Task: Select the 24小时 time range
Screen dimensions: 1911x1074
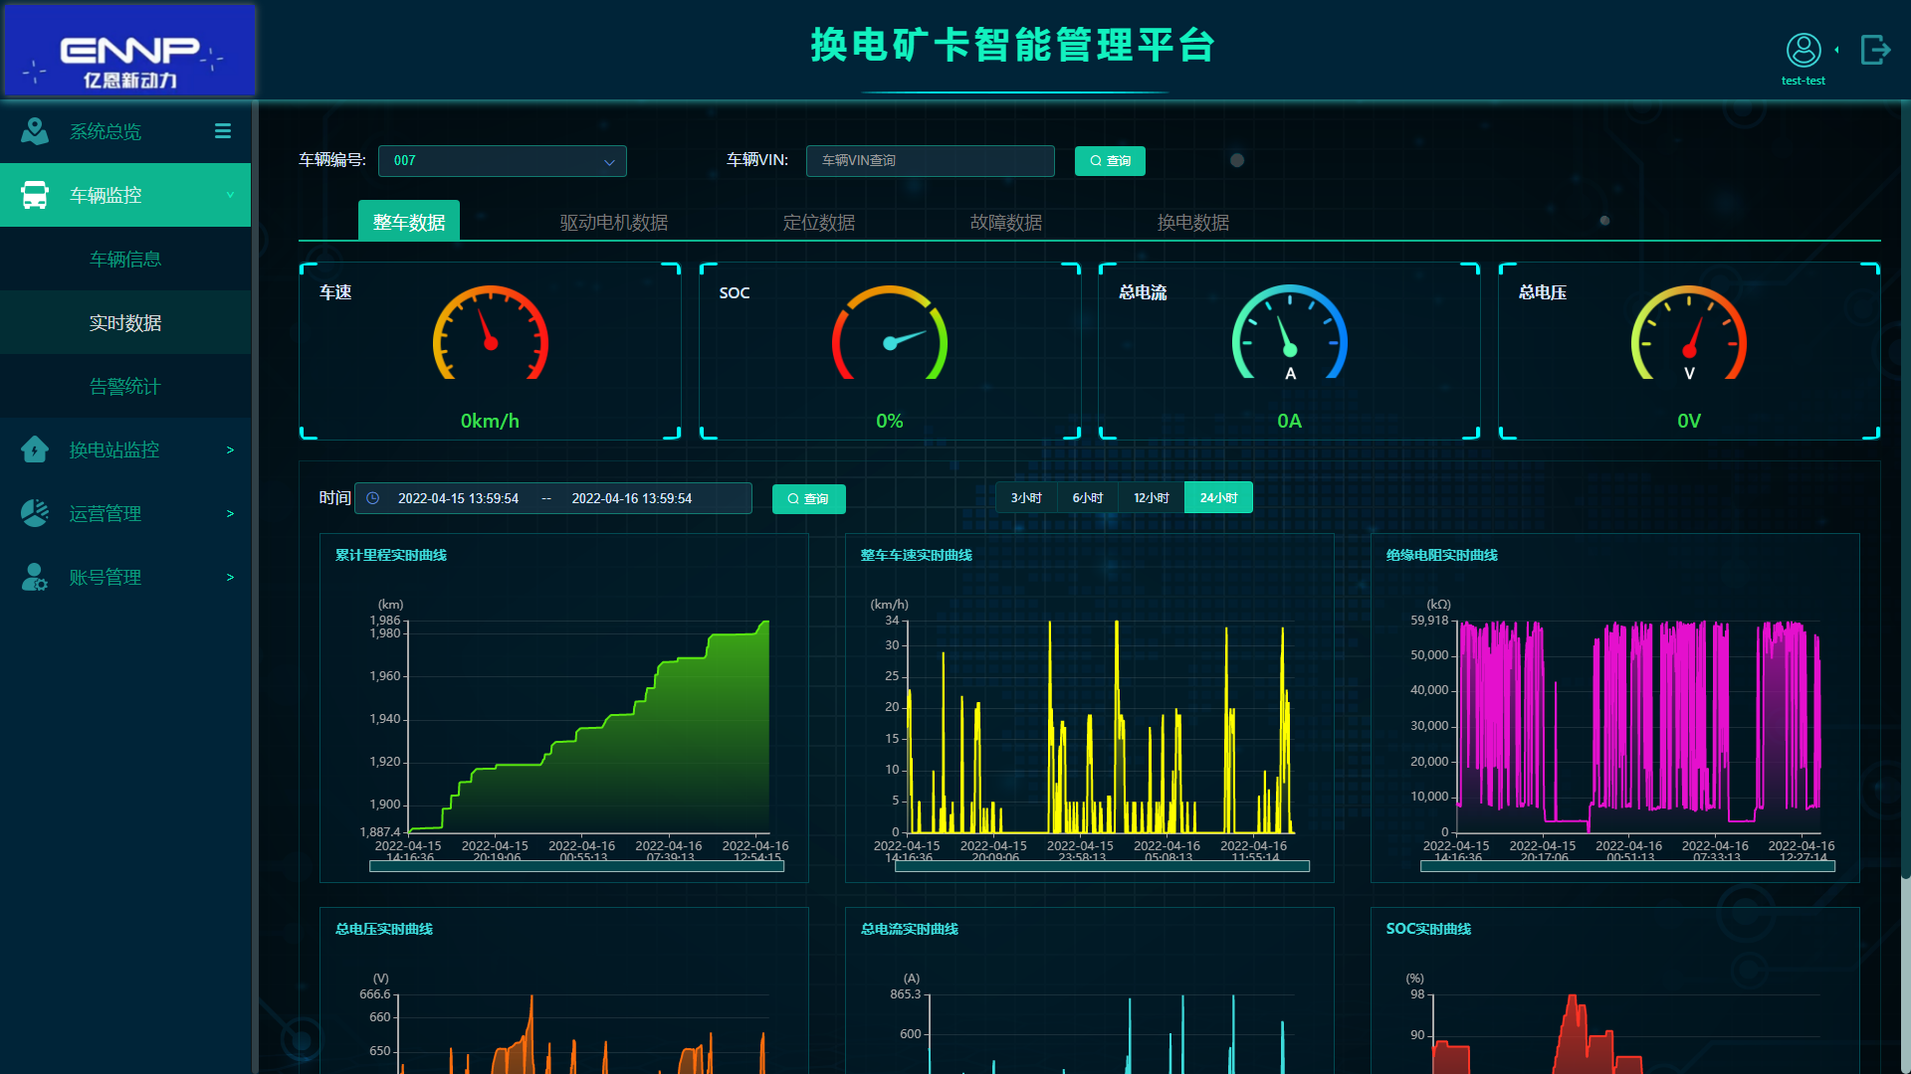Action: pos(1218,497)
